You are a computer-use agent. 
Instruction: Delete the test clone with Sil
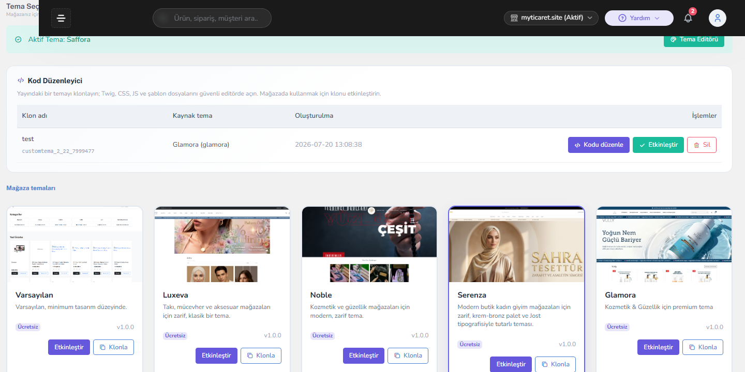click(x=702, y=145)
